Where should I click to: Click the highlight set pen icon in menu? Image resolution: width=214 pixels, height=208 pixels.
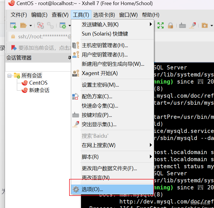76,124
